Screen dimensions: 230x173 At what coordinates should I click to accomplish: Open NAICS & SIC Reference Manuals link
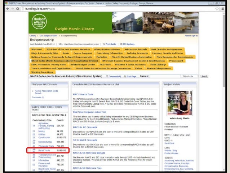click(89, 153)
